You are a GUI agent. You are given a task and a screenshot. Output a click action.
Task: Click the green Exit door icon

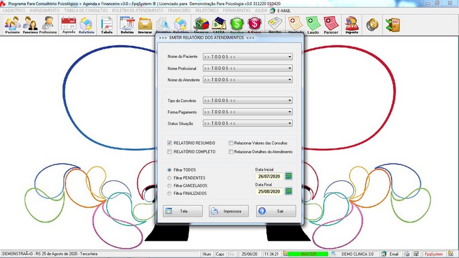(x=392, y=25)
